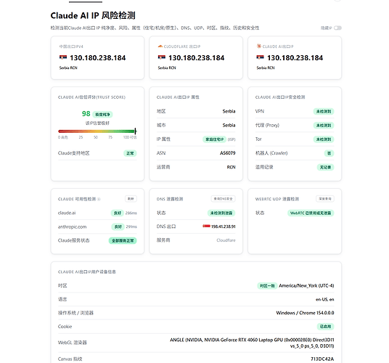Click the DNS security query button in DNS card header
This screenshot has height=363, width=389.
pos(224,199)
